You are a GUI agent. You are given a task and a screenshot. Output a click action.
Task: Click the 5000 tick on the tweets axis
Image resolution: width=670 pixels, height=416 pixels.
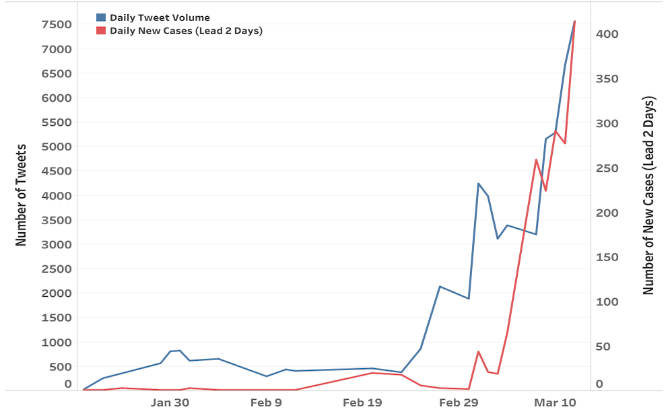pos(56,147)
